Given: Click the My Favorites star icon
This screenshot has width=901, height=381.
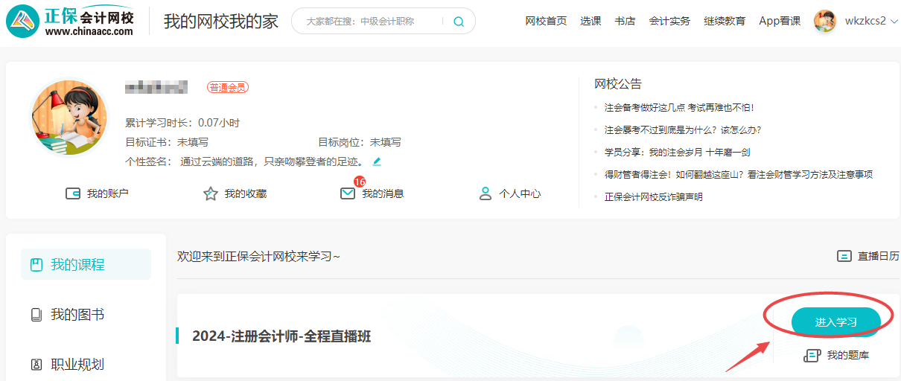Looking at the screenshot, I should coord(211,193).
